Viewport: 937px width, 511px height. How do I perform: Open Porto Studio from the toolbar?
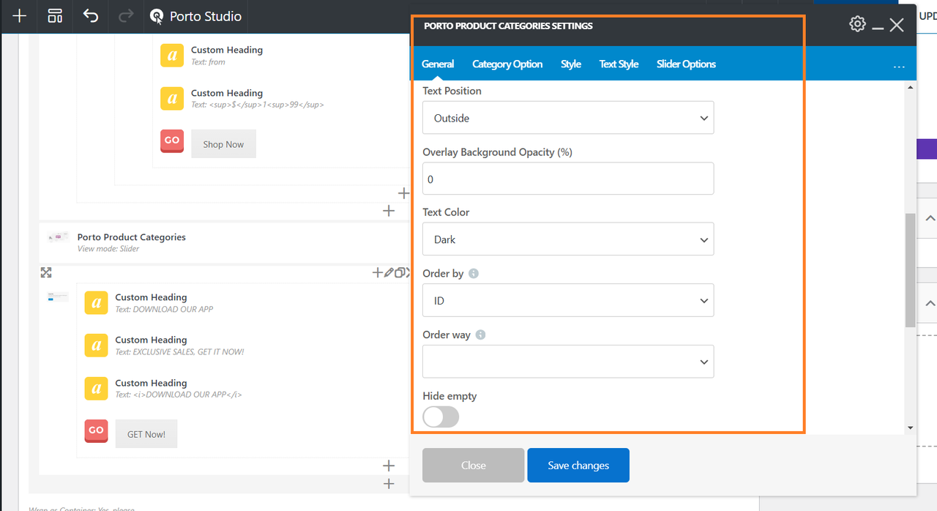194,16
